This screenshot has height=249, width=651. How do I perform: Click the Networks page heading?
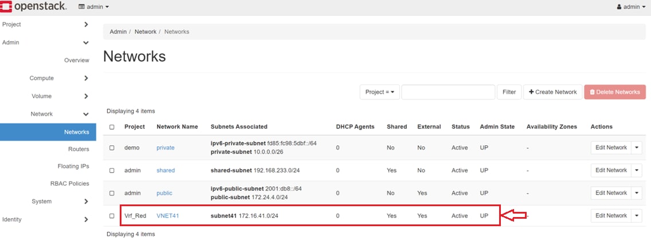click(135, 56)
